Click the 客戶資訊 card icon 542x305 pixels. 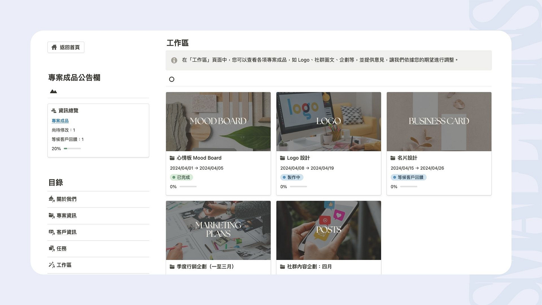[x=51, y=232]
